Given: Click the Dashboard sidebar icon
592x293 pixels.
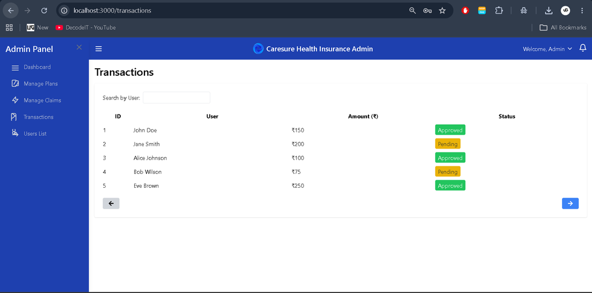Looking at the screenshot, I should coord(15,68).
